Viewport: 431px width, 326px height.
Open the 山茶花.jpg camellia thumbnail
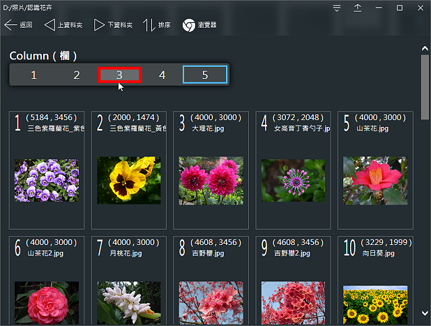[375, 181]
